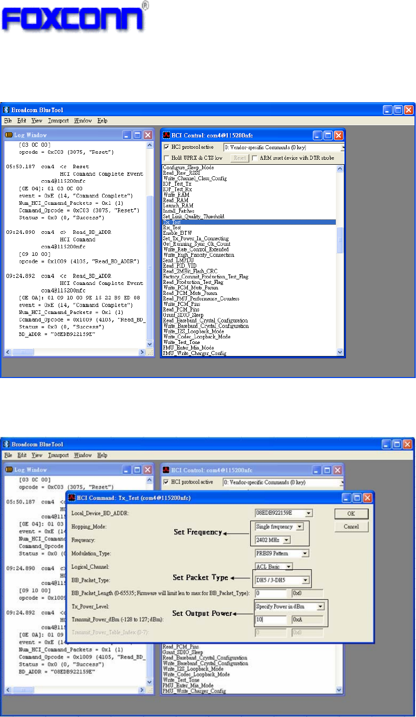Cancel the Tx_Test command dialog

tap(351, 527)
